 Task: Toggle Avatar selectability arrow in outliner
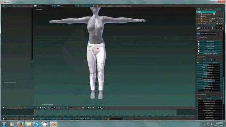[220, 19]
